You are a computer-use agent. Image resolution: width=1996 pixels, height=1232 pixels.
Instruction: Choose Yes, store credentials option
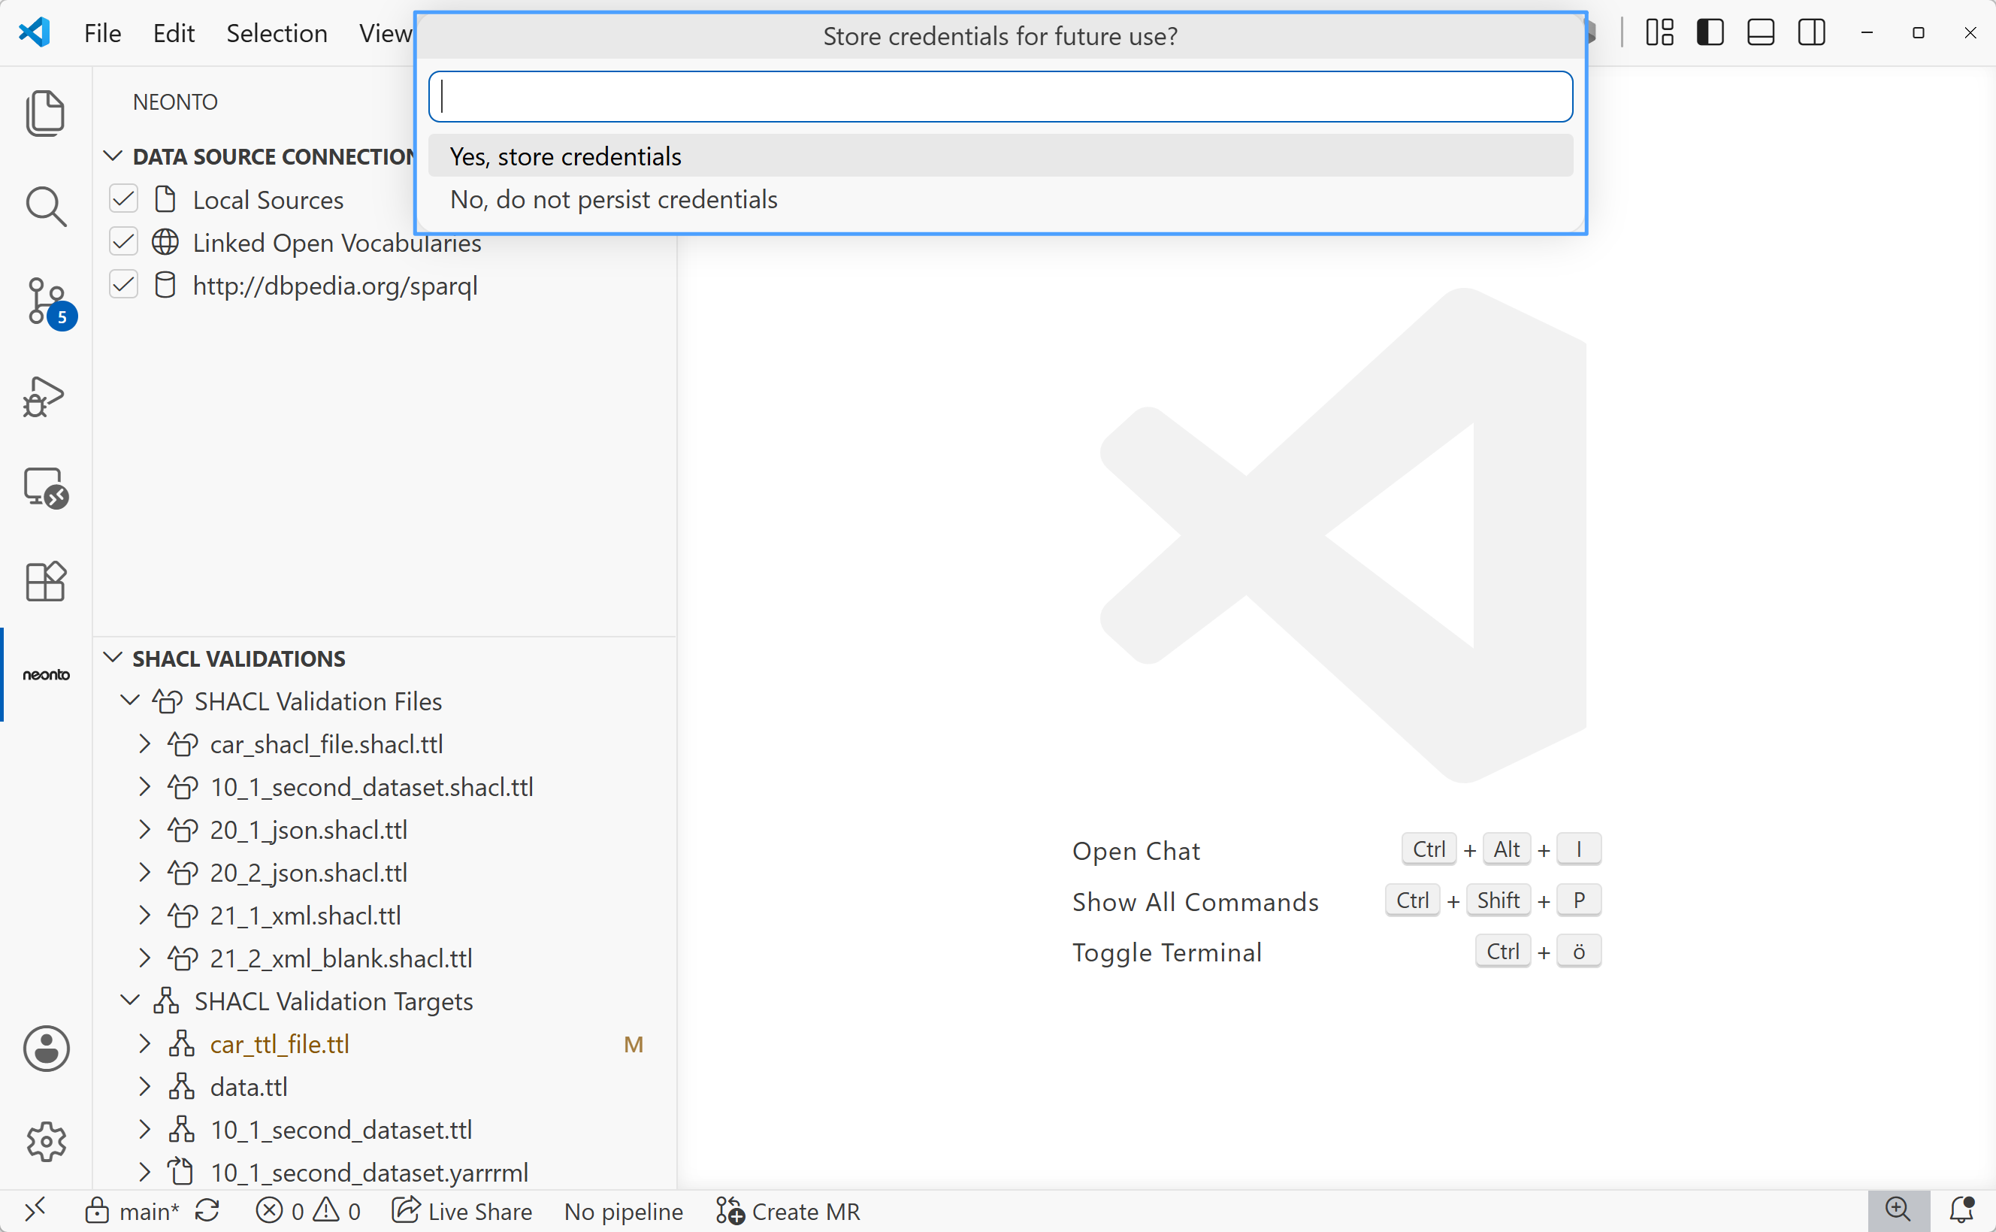tap(1000, 156)
